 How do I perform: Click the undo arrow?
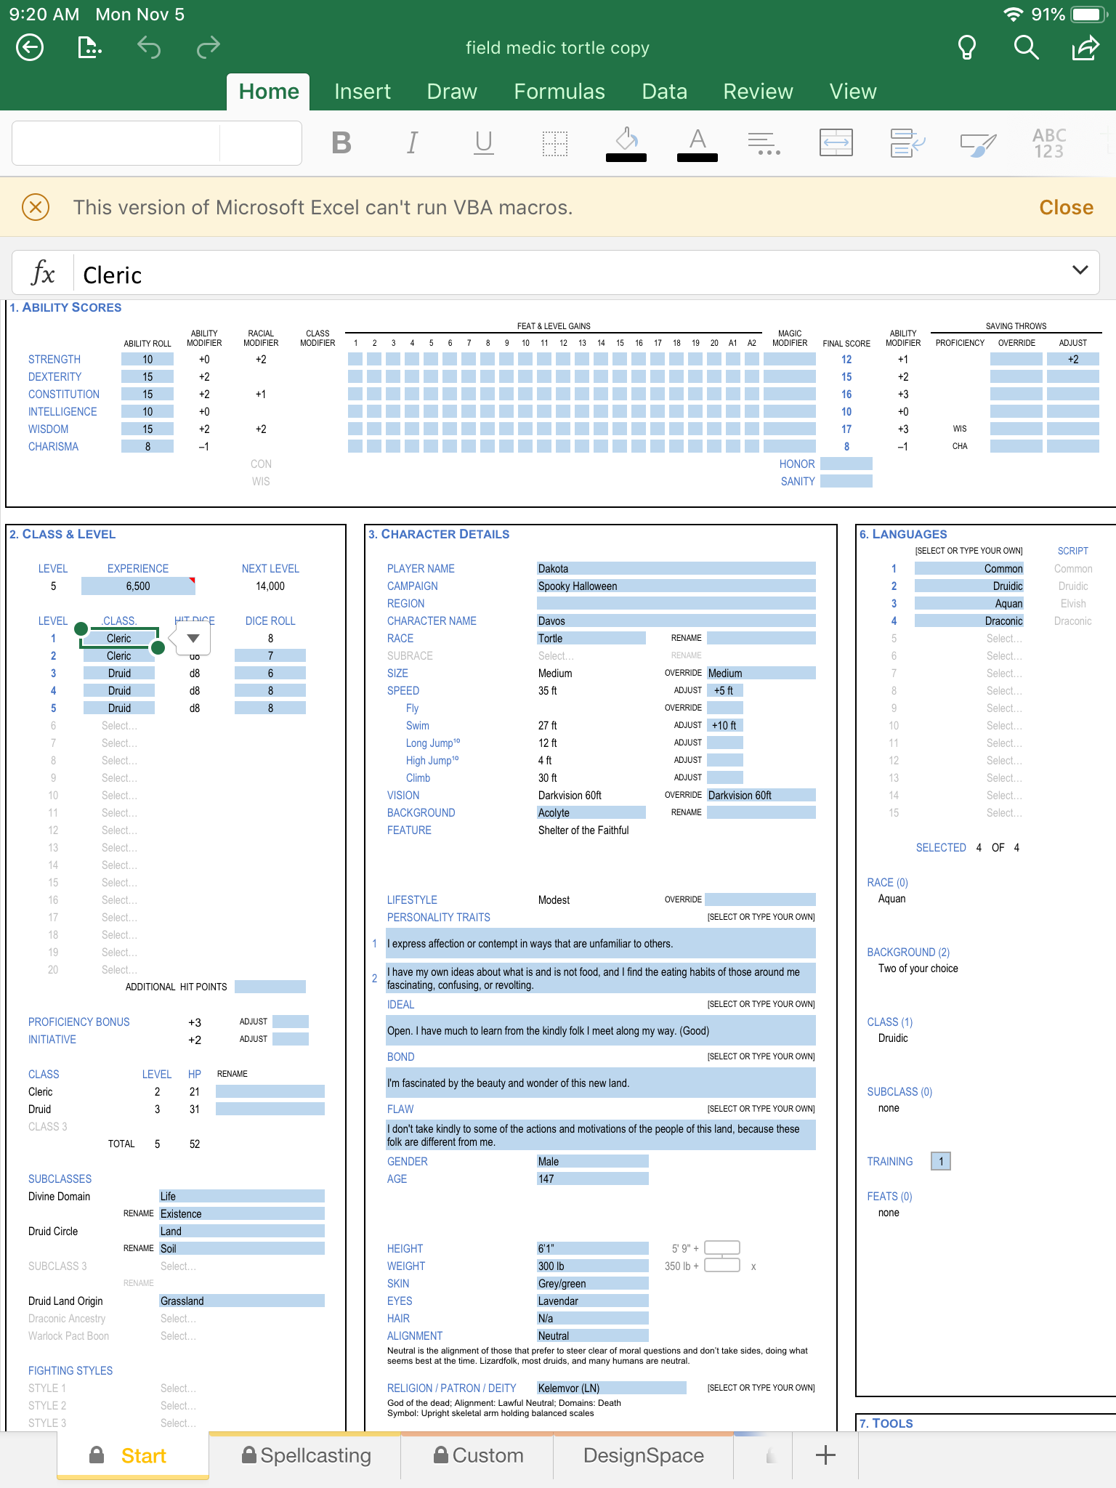(149, 48)
